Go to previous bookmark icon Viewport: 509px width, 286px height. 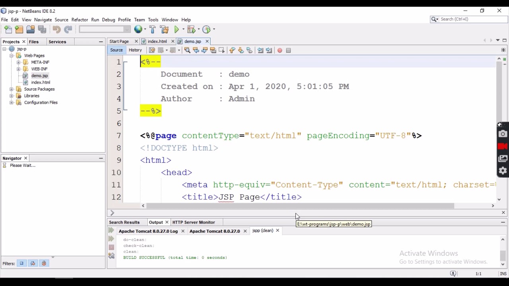[x=232, y=50]
